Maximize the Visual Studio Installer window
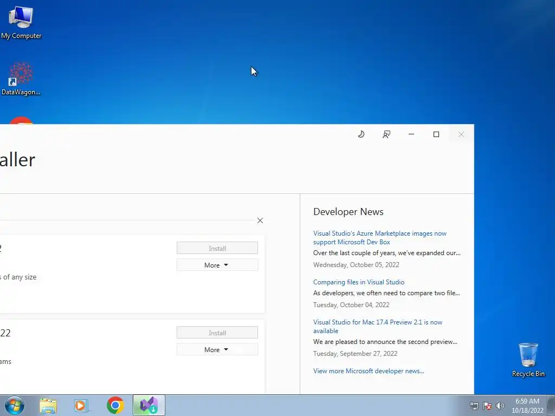The height and width of the screenshot is (416, 555). (x=436, y=134)
